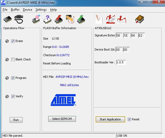The height and width of the screenshot is (138, 165).
Task: Toggle the Verify checkbox
Action: click(13, 96)
